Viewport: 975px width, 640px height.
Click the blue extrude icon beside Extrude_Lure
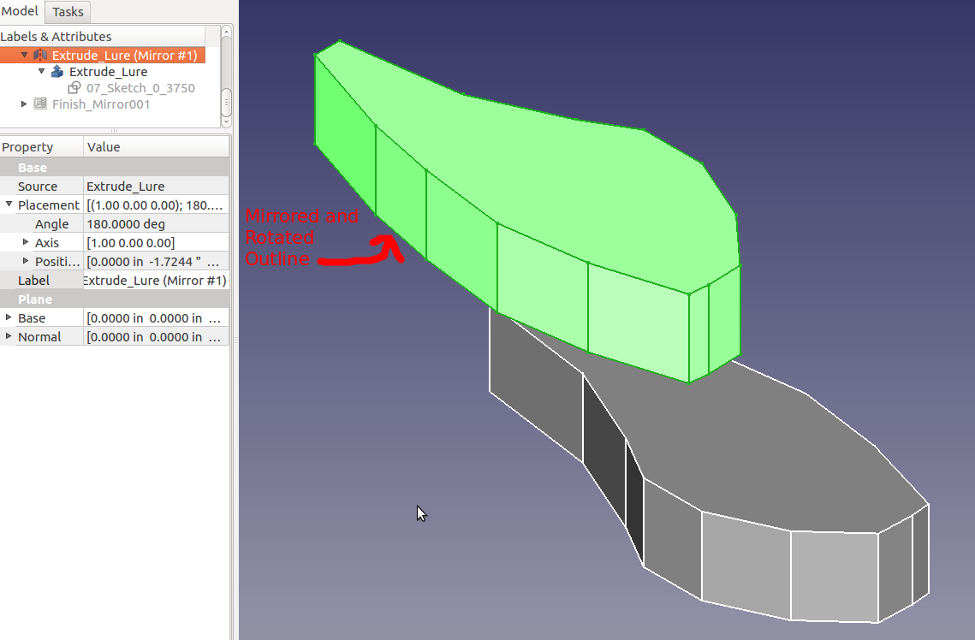[57, 72]
